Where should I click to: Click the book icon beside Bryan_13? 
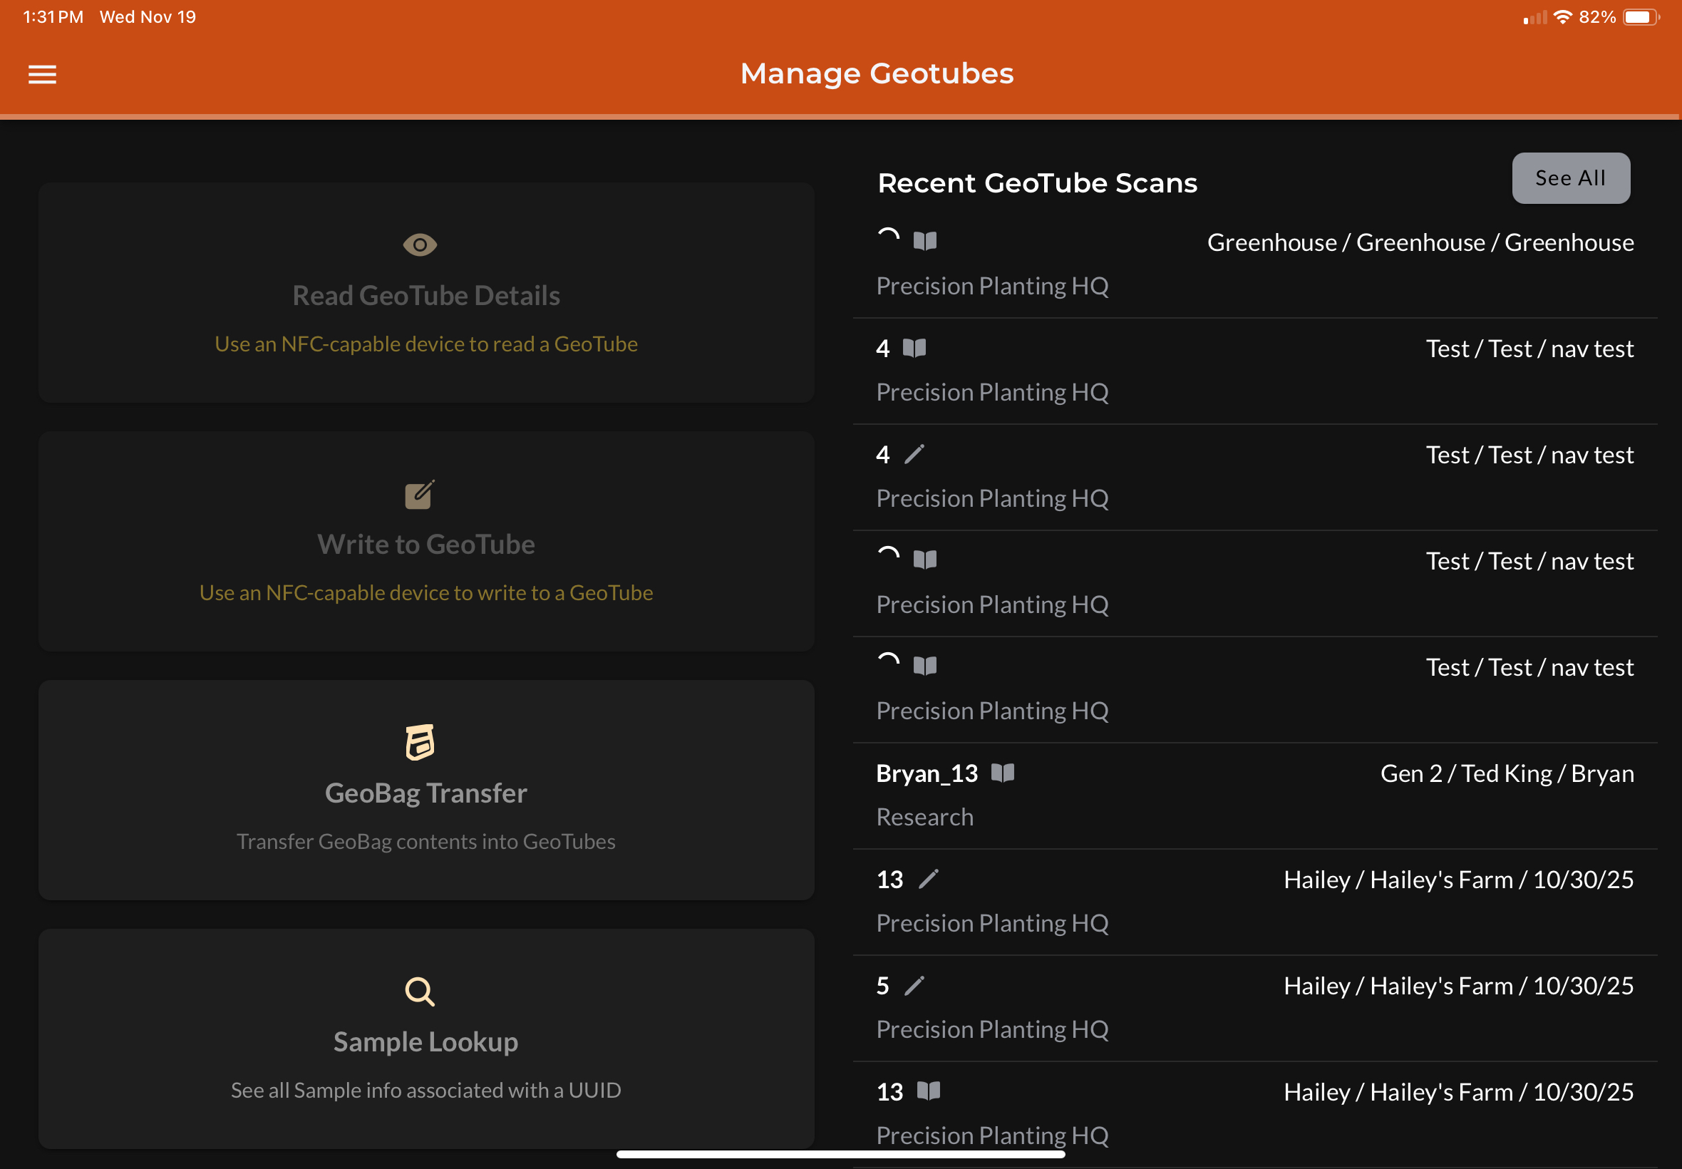(1003, 773)
